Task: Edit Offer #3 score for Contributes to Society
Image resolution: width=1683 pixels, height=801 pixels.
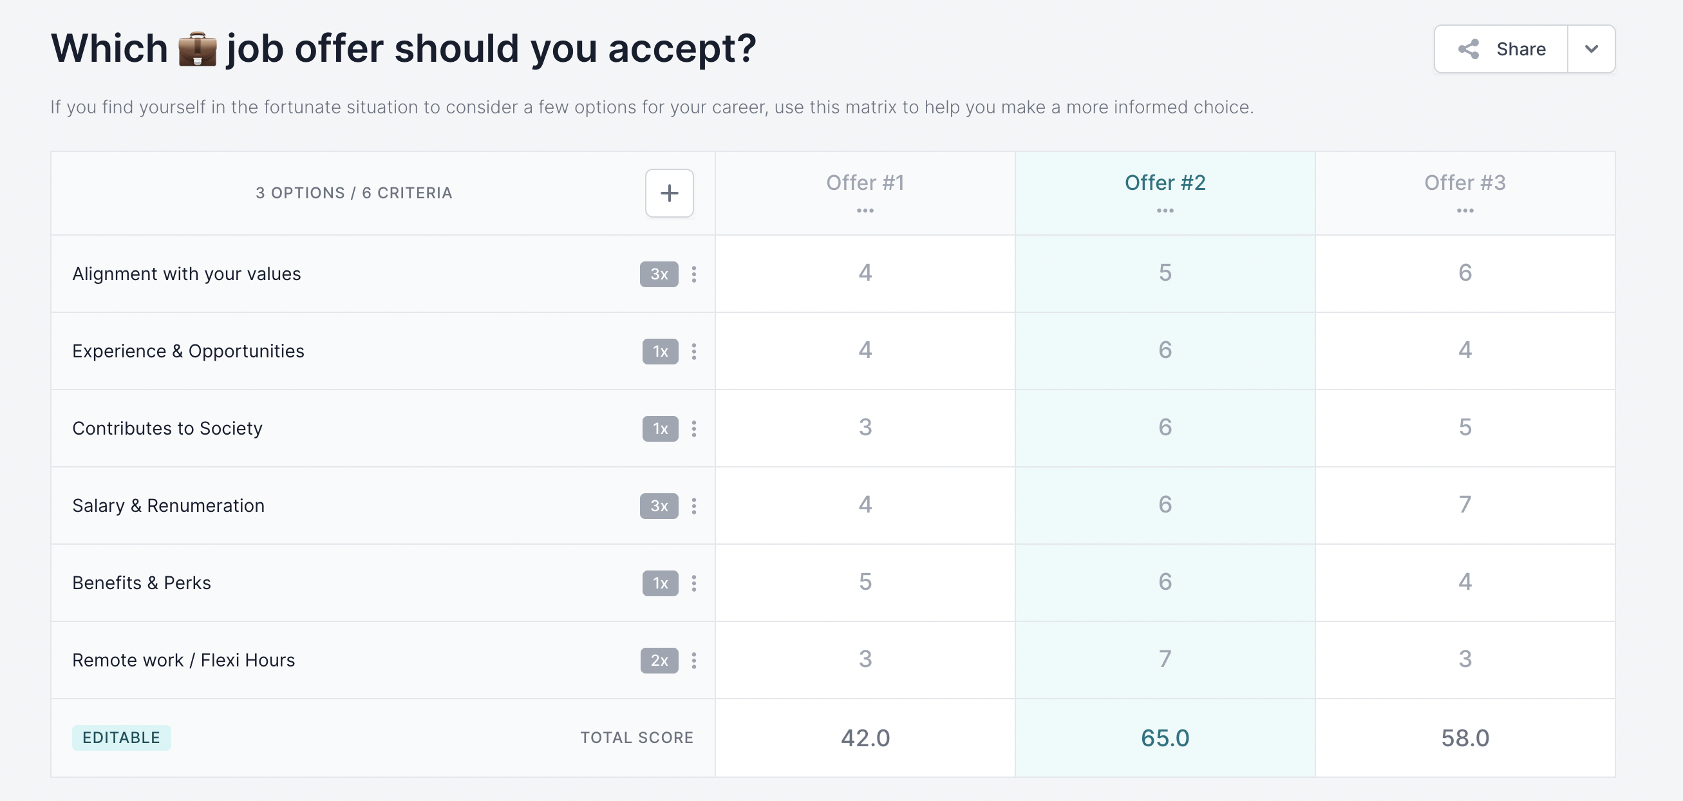Action: [1465, 428]
